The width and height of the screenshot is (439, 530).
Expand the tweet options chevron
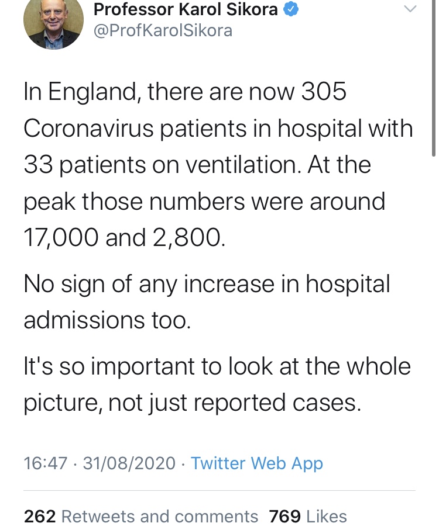click(x=410, y=9)
